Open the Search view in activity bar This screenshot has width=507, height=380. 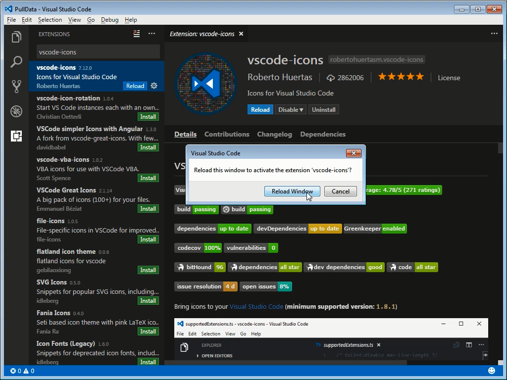16,61
